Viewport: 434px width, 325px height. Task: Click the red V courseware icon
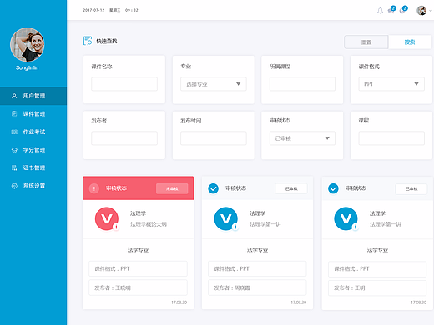pos(107,218)
